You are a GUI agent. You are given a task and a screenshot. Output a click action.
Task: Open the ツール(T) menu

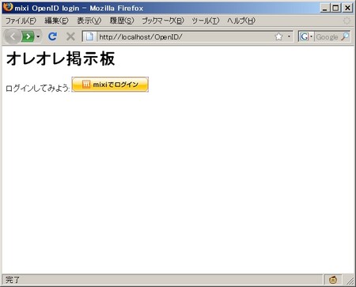click(206, 21)
